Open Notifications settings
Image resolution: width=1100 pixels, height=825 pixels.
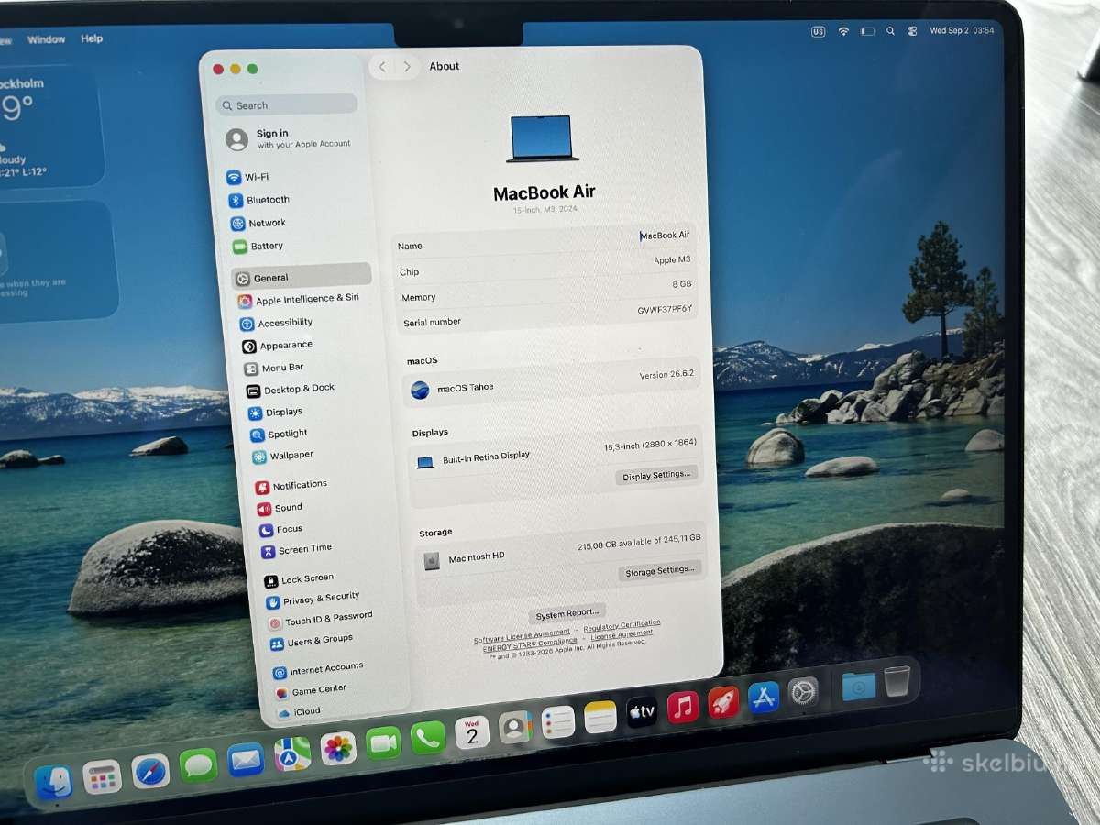tap(291, 485)
